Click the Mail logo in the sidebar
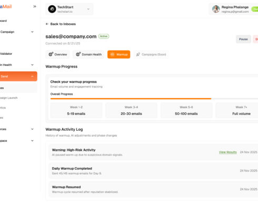Image resolution: width=258 pixels, height=203 pixels. 6,7
